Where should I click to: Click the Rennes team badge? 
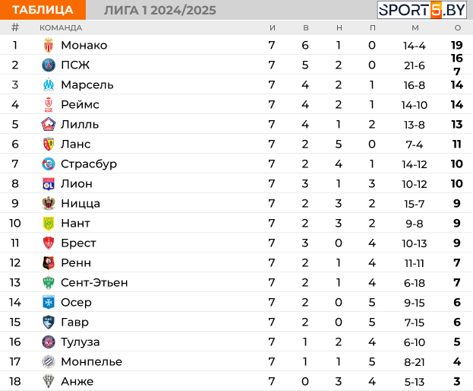tap(49, 263)
